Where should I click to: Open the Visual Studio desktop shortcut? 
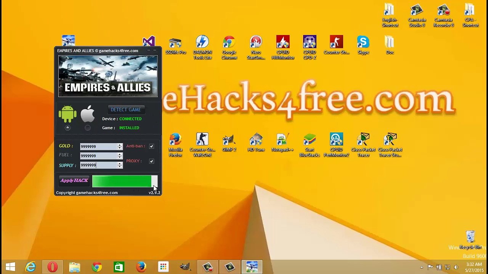tap(149, 41)
